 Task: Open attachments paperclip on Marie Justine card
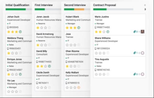135,32
